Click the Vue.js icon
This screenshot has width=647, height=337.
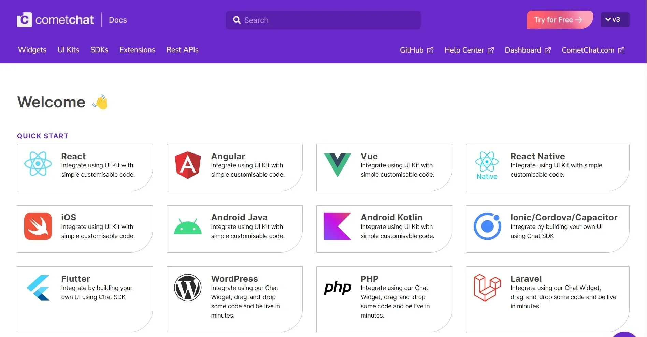point(337,165)
